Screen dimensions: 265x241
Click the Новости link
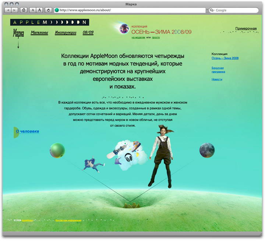[x=217, y=79]
